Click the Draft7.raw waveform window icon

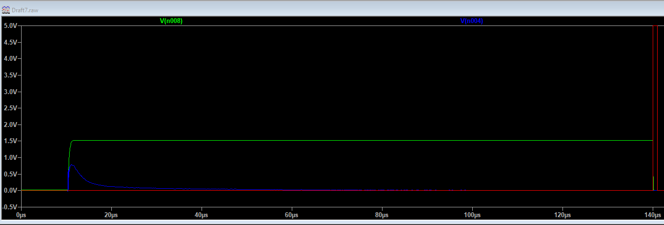click(6, 9)
